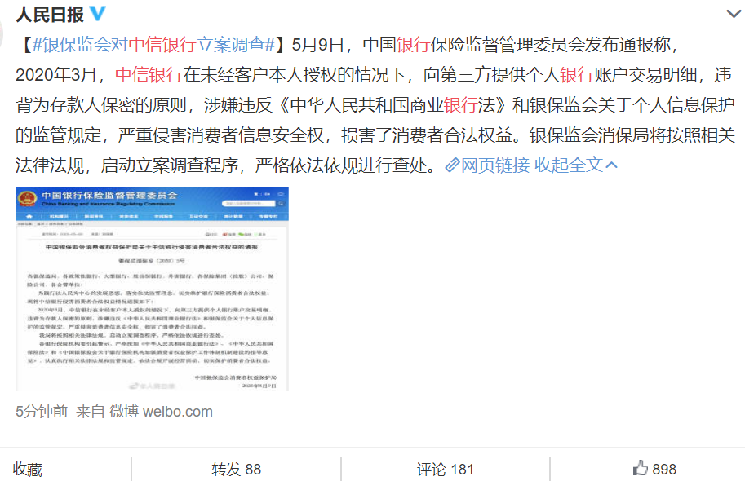Open the 微博 weibo.com source link
Viewport: 745px width, 481px height.
161,411
